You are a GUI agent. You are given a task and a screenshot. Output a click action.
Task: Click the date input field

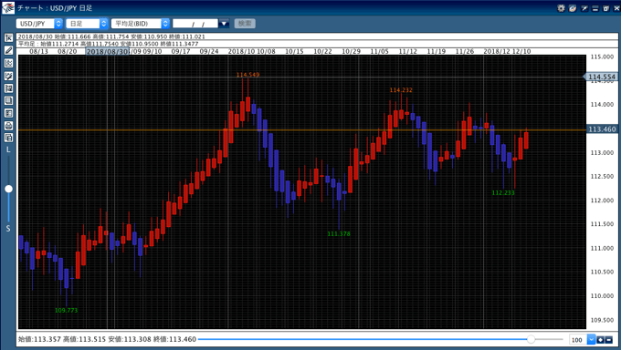[x=195, y=24]
